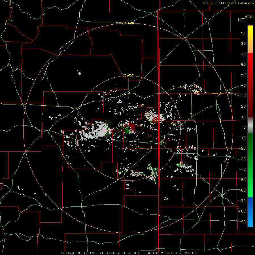Viewport: 255px width, 255px height.
Task: Click the -20 value on velocity scale
Action: pyautogui.click(x=242, y=148)
